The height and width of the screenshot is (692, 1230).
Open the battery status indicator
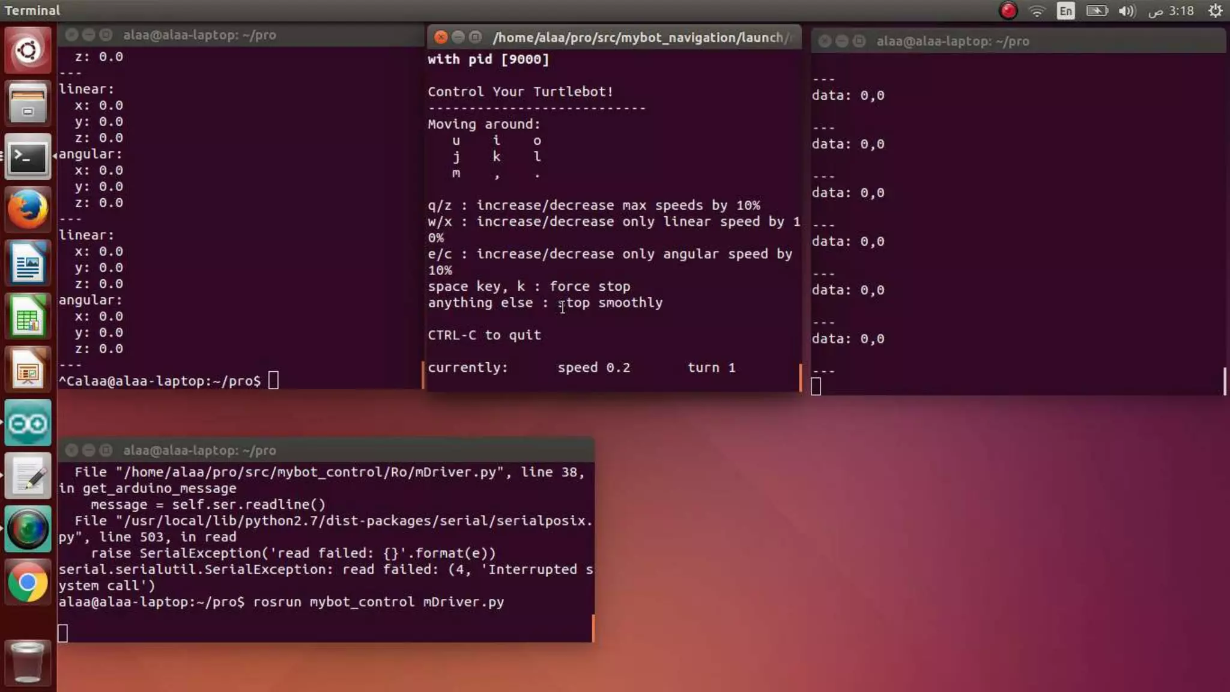[1097, 11]
